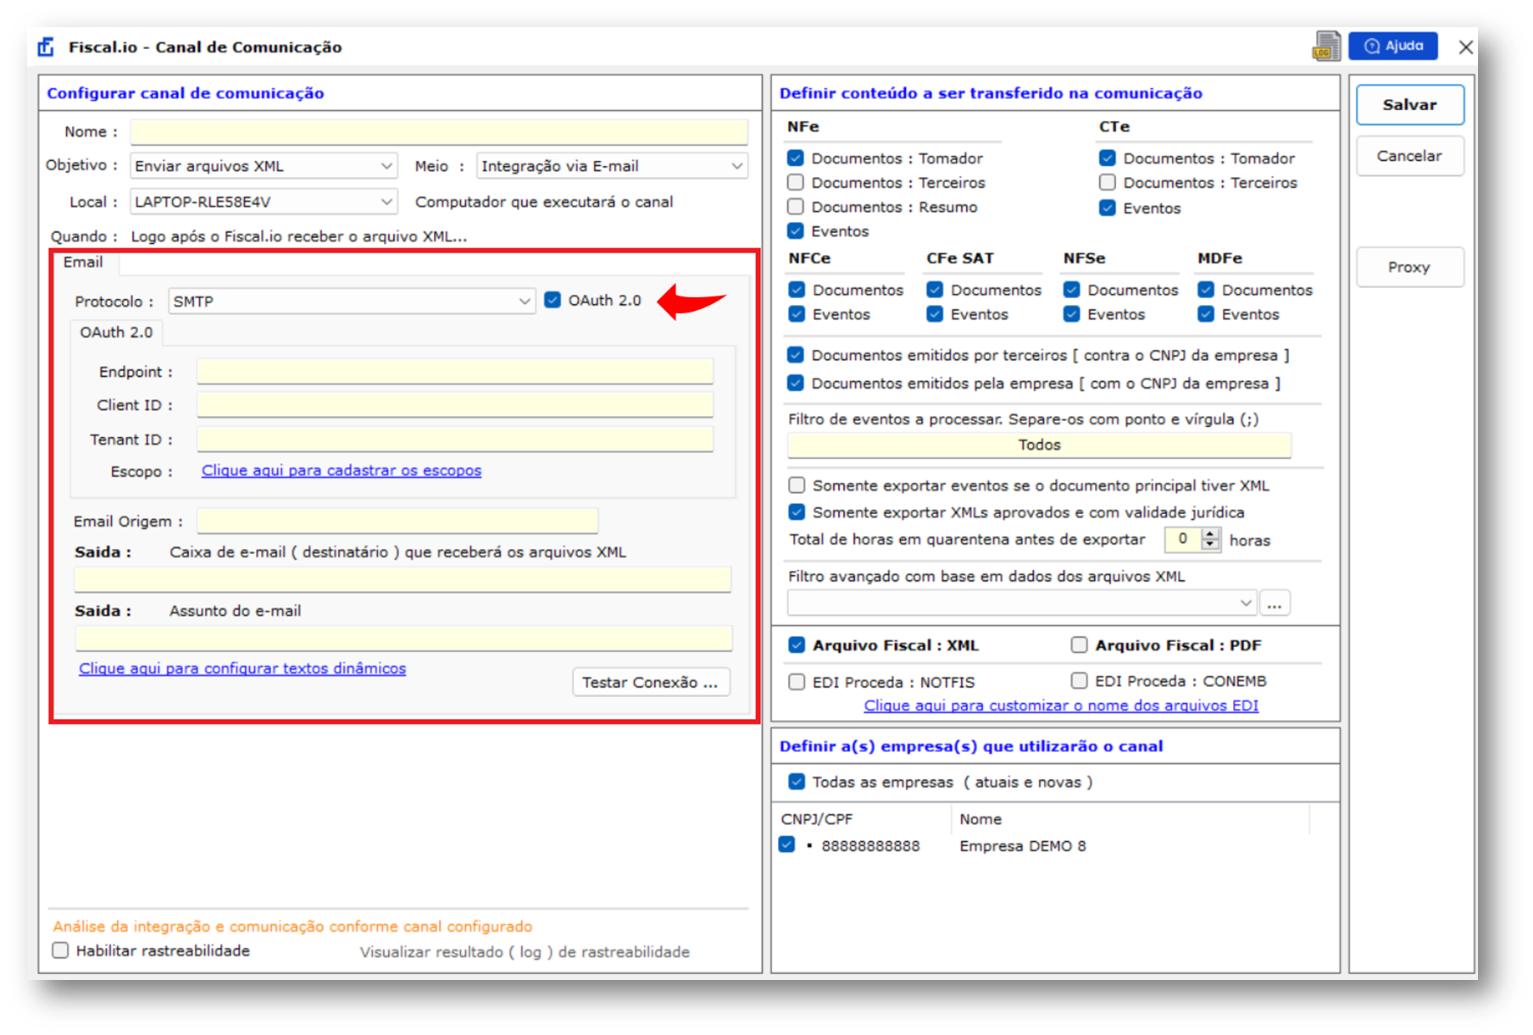Uncheck NFe Eventos checkbox
Image resolution: width=1533 pixels, height=1035 pixels.
tap(796, 230)
